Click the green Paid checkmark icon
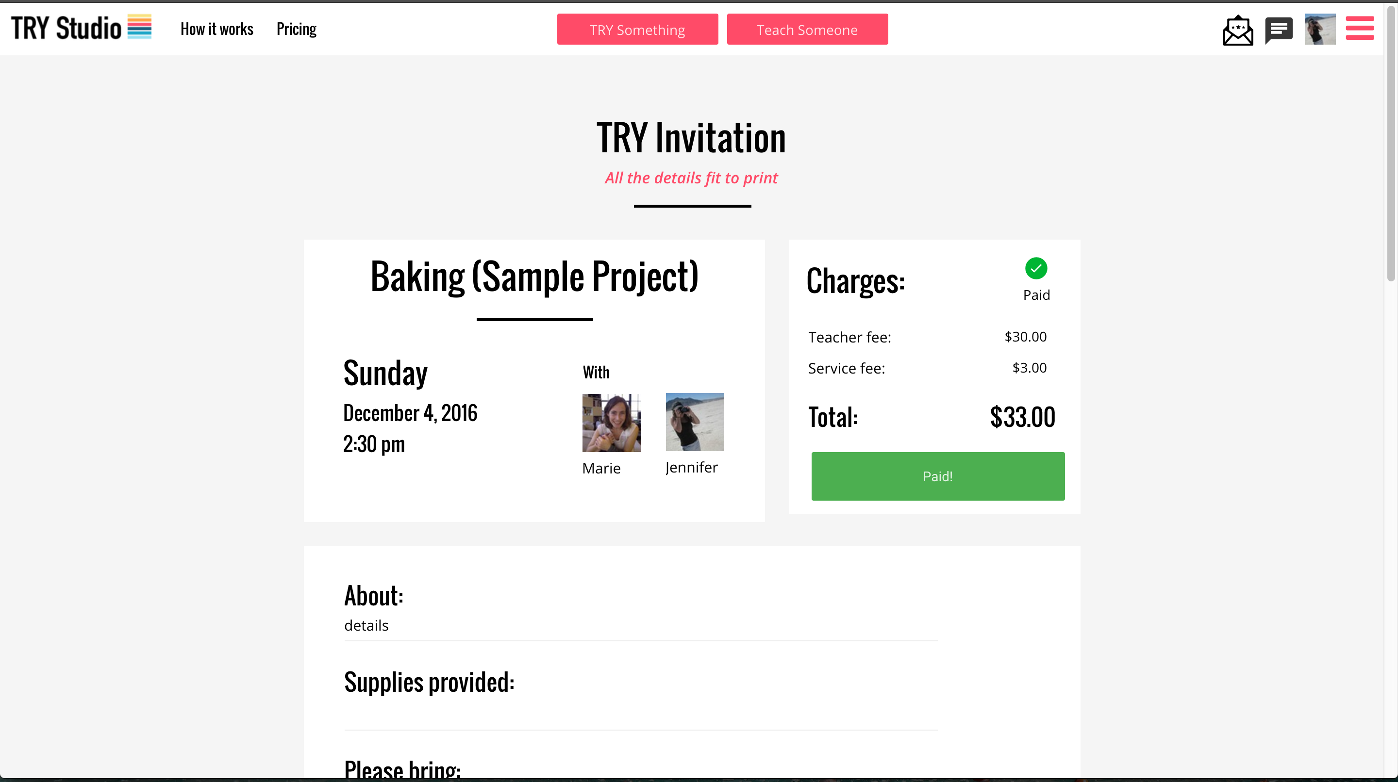1398x782 pixels. coord(1036,268)
